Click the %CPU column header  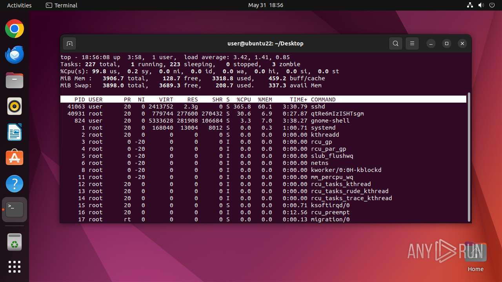click(x=244, y=99)
